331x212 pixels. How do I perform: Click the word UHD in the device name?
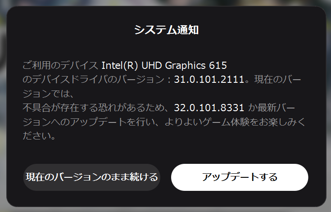pyautogui.click(x=152, y=65)
